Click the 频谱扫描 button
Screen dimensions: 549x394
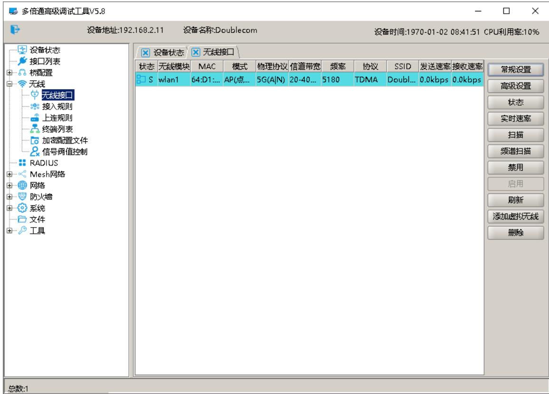pyautogui.click(x=515, y=151)
